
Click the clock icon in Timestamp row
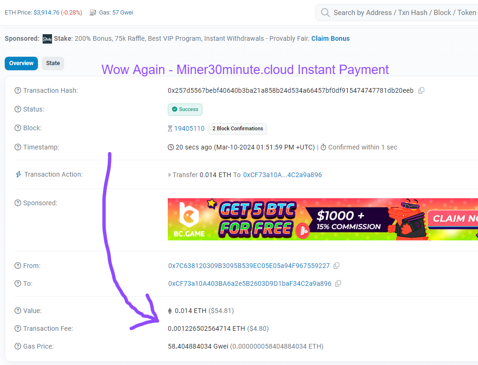(171, 147)
